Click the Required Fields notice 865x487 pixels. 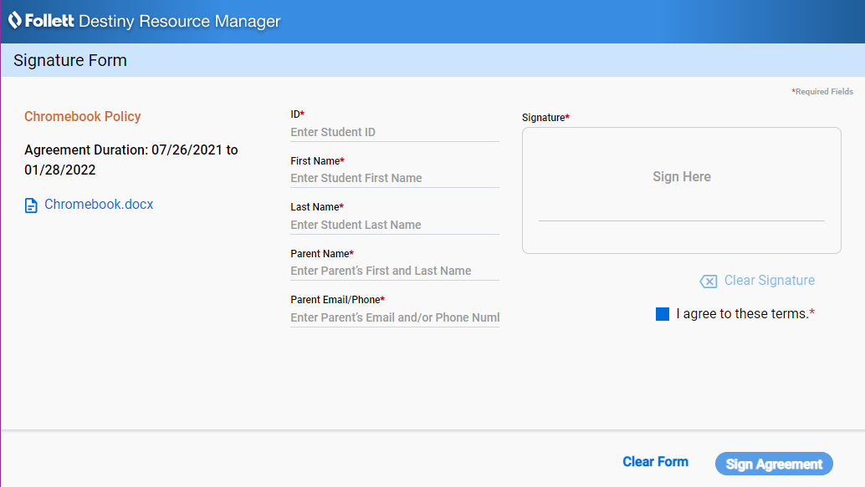(x=821, y=91)
